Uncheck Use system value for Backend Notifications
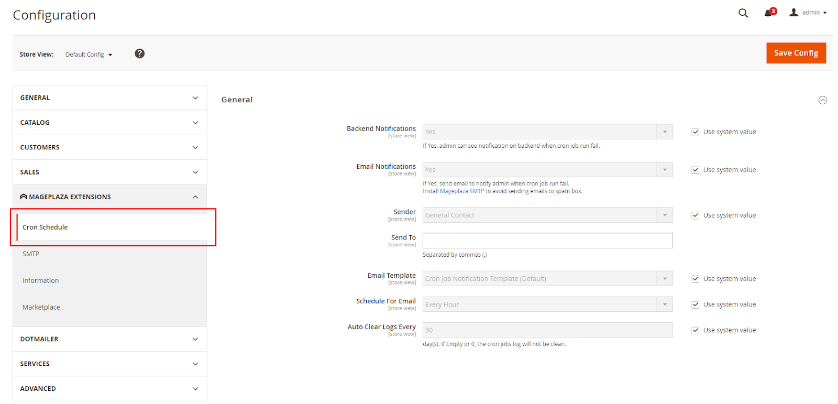Screen dimensions: 838x404 pyautogui.click(x=696, y=132)
